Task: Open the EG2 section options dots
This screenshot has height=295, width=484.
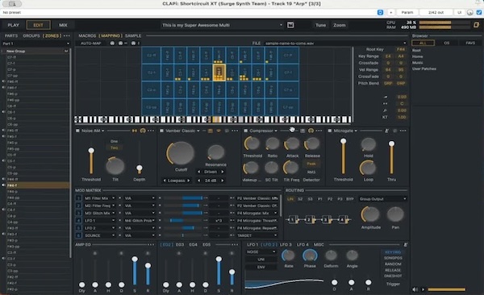Action: [x=235, y=245]
